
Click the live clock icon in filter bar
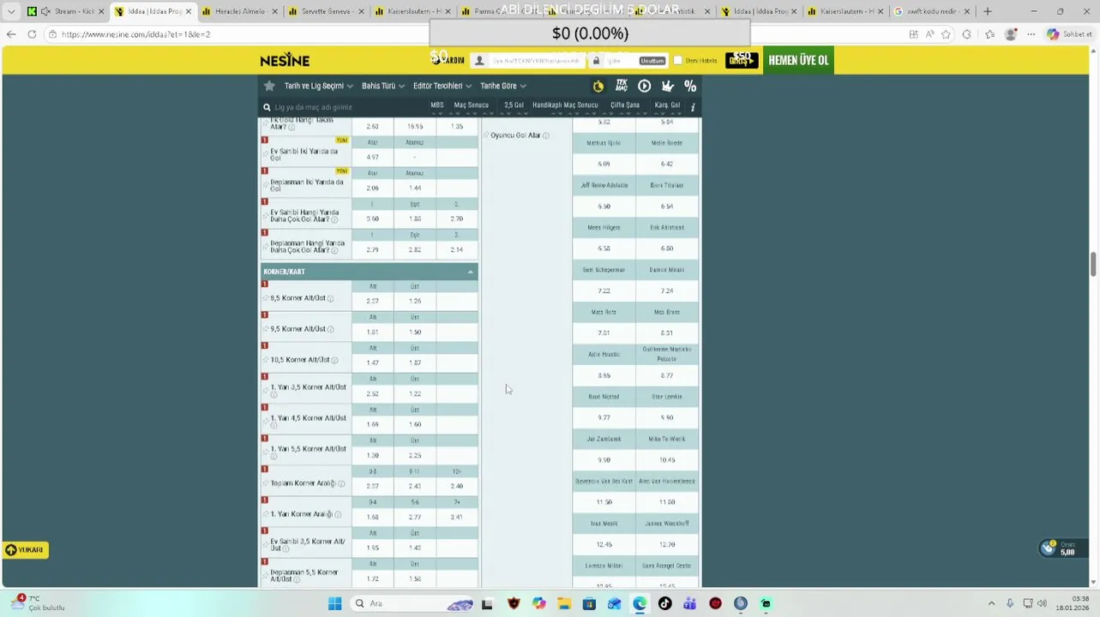click(x=598, y=86)
